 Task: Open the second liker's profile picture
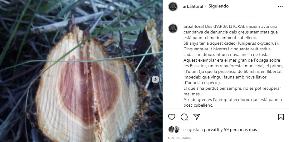[176, 129]
